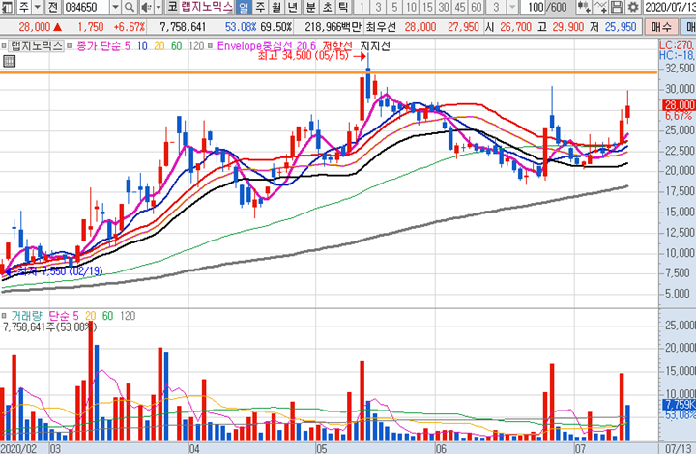Select the 년 yearly chart period
The height and width of the screenshot is (454, 696).
pos(293,7)
